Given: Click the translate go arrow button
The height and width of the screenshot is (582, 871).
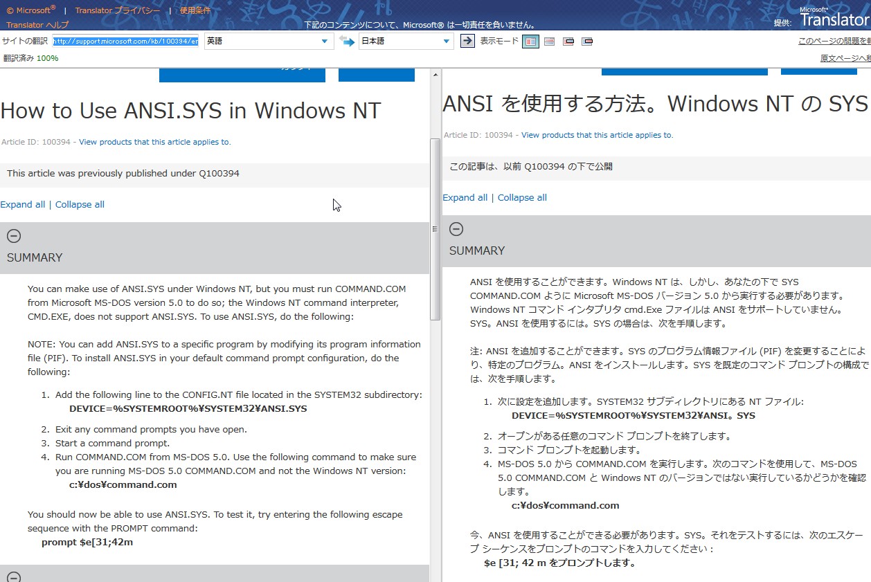Looking at the screenshot, I should pos(467,41).
